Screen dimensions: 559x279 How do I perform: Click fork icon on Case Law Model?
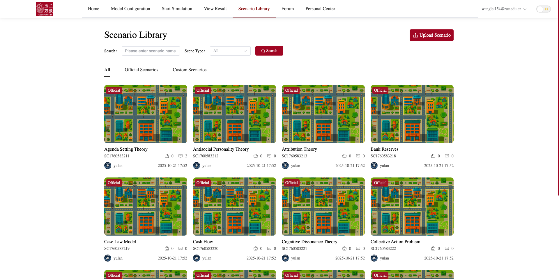pos(167,248)
